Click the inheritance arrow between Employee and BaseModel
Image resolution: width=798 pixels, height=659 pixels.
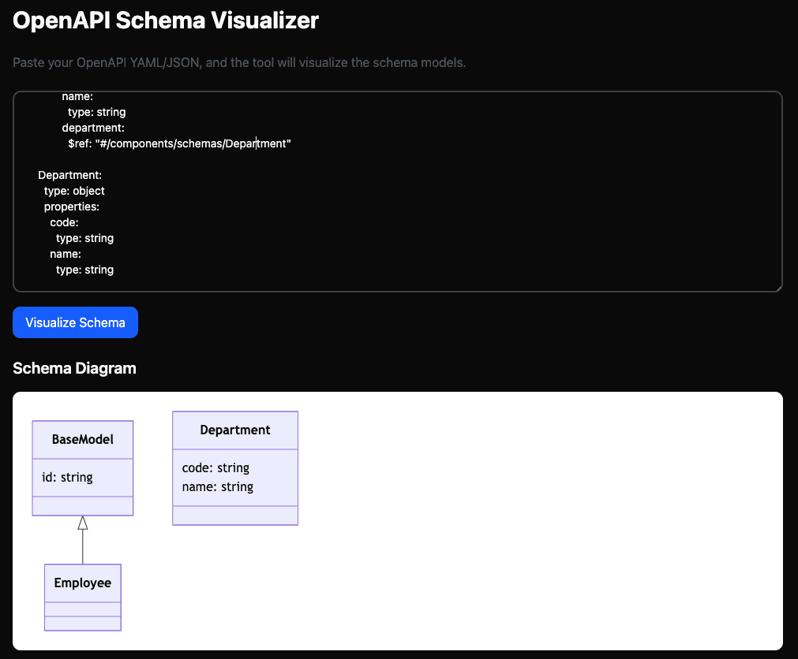point(82,540)
